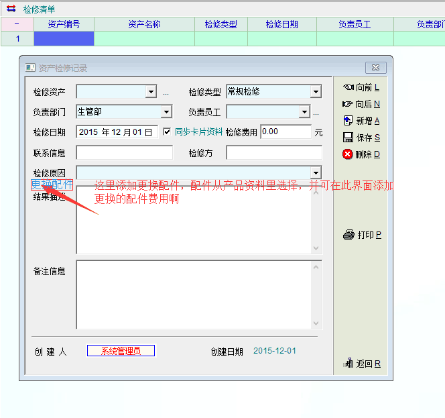
Task: Click the browse button beside 检修资产
Action: (166, 93)
